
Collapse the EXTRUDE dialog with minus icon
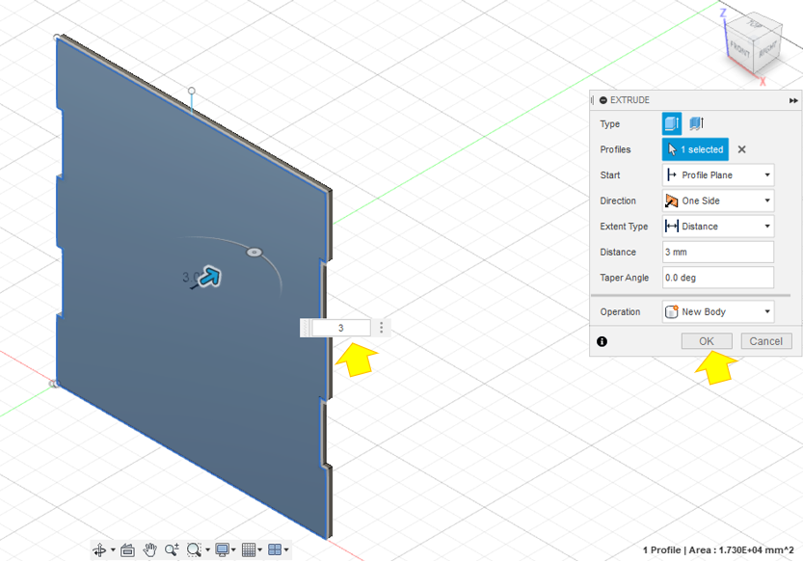(603, 100)
